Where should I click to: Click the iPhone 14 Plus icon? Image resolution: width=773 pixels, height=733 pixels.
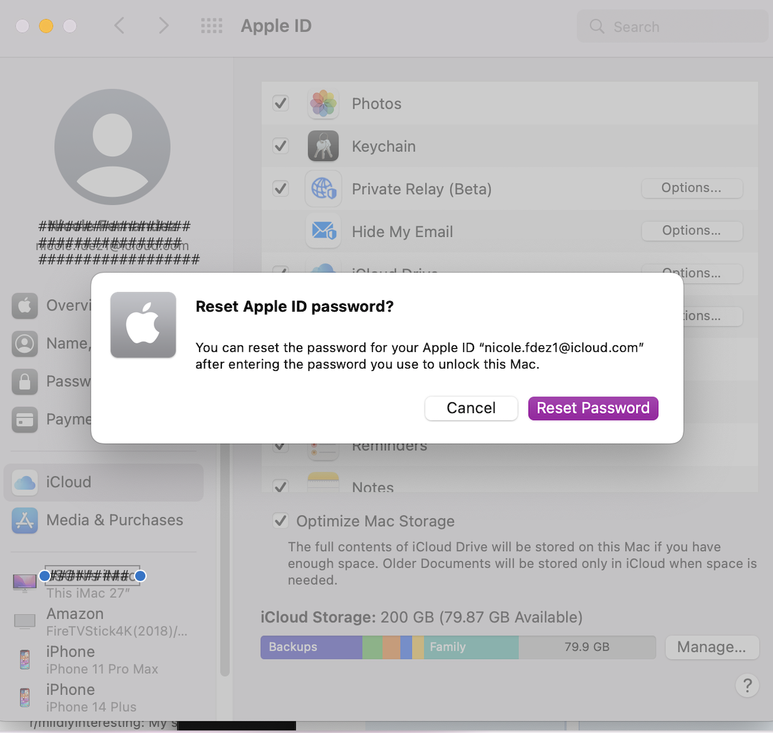click(25, 697)
